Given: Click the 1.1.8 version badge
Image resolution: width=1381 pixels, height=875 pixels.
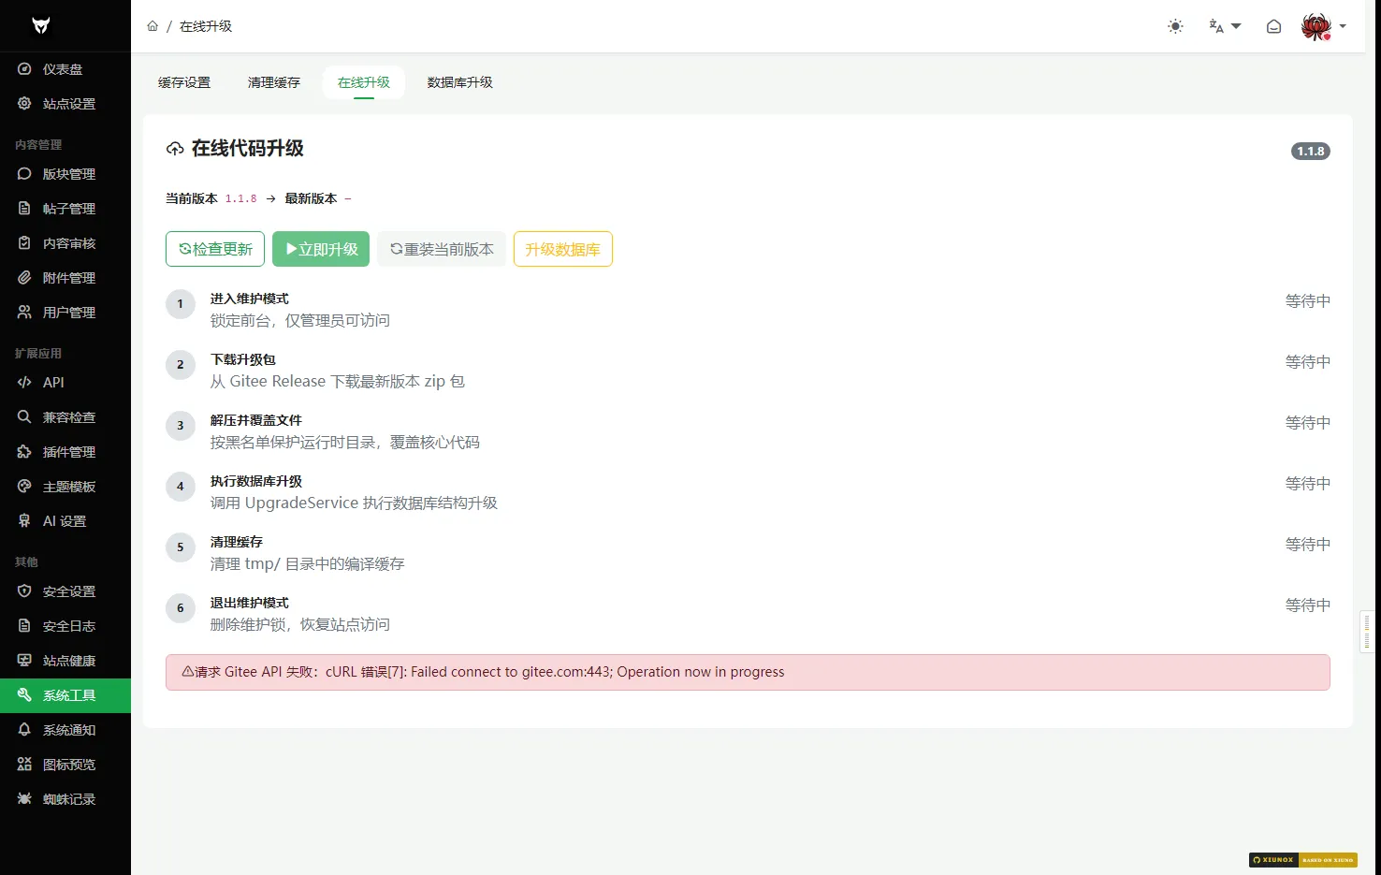Looking at the screenshot, I should coord(1311,151).
